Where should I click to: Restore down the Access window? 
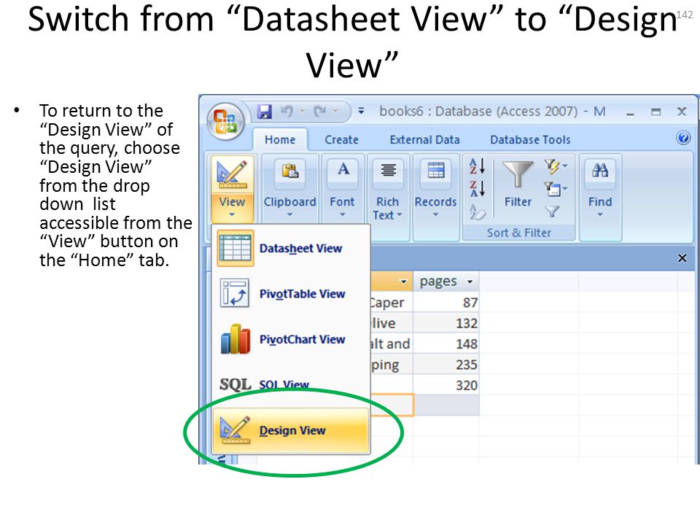656,112
